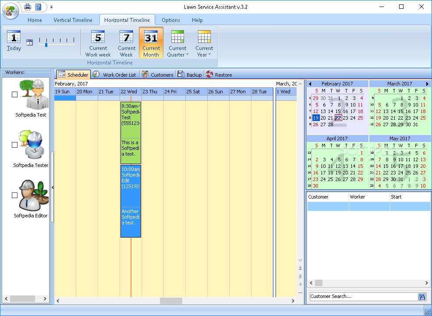Open the Help ribbon tab

(x=197, y=20)
